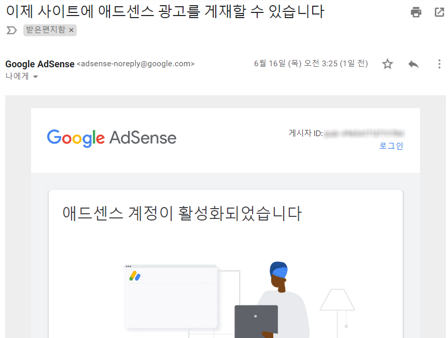Screen dimensions: 448x338
Task: Click sender name Google AdSense
Action: [x=40, y=64]
